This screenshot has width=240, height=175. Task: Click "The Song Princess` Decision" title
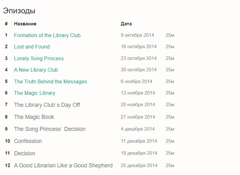[x=50, y=129]
